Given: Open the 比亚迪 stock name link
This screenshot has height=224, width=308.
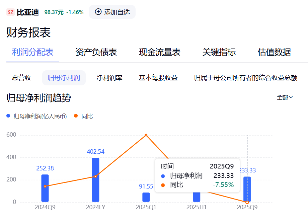Looking at the screenshot, I should coord(28,12).
